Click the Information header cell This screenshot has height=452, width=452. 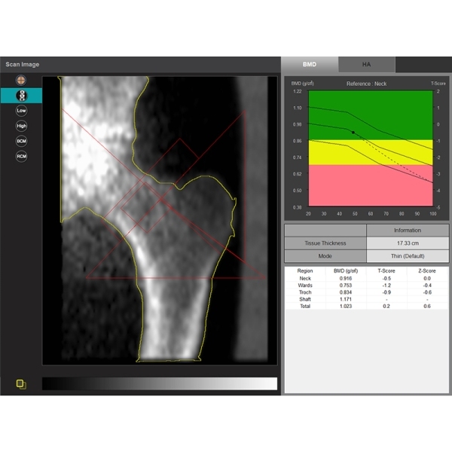[x=407, y=231]
